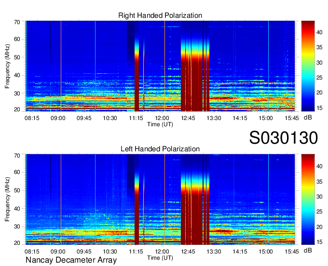Click the 08:15 time tick under the left-handed plot
Screen dimensions: 328x266
click(32, 252)
